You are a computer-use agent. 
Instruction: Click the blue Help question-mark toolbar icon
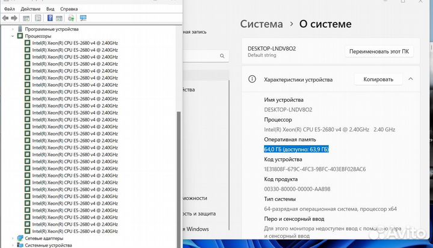(x=50, y=18)
